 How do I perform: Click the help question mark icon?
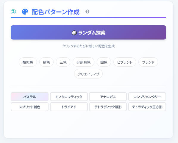(88, 12)
